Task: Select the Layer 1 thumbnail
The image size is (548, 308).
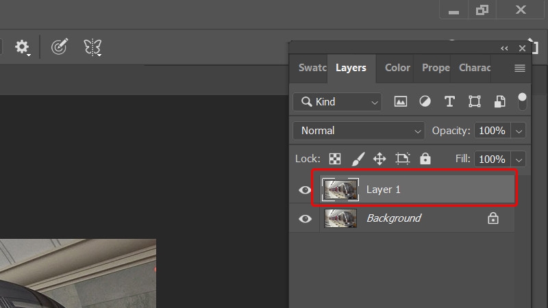Action: (340, 190)
